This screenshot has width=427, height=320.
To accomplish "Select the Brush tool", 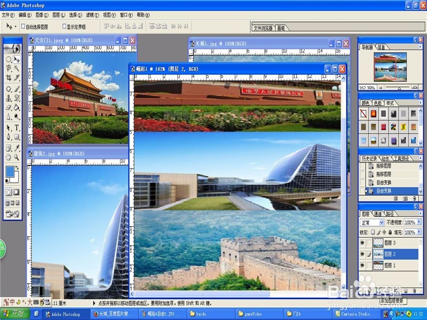I will point(17,89).
